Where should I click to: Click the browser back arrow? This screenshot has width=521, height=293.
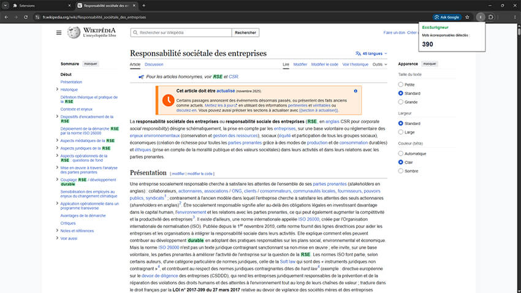tap(6, 17)
